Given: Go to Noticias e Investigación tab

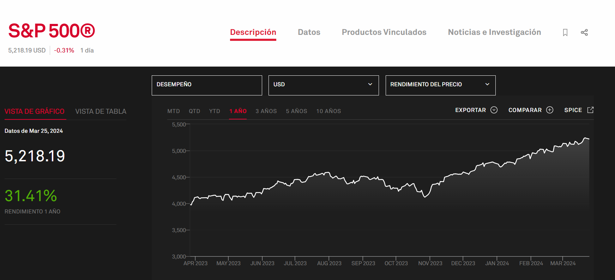Looking at the screenshot, I should pos(494,32).
